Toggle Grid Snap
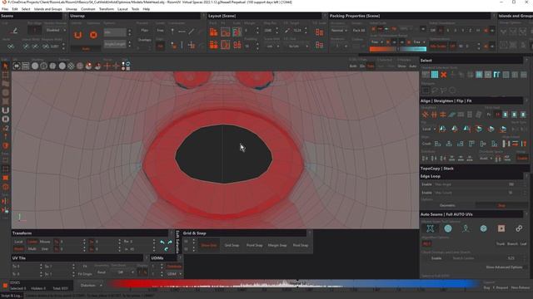 [232, 245]
